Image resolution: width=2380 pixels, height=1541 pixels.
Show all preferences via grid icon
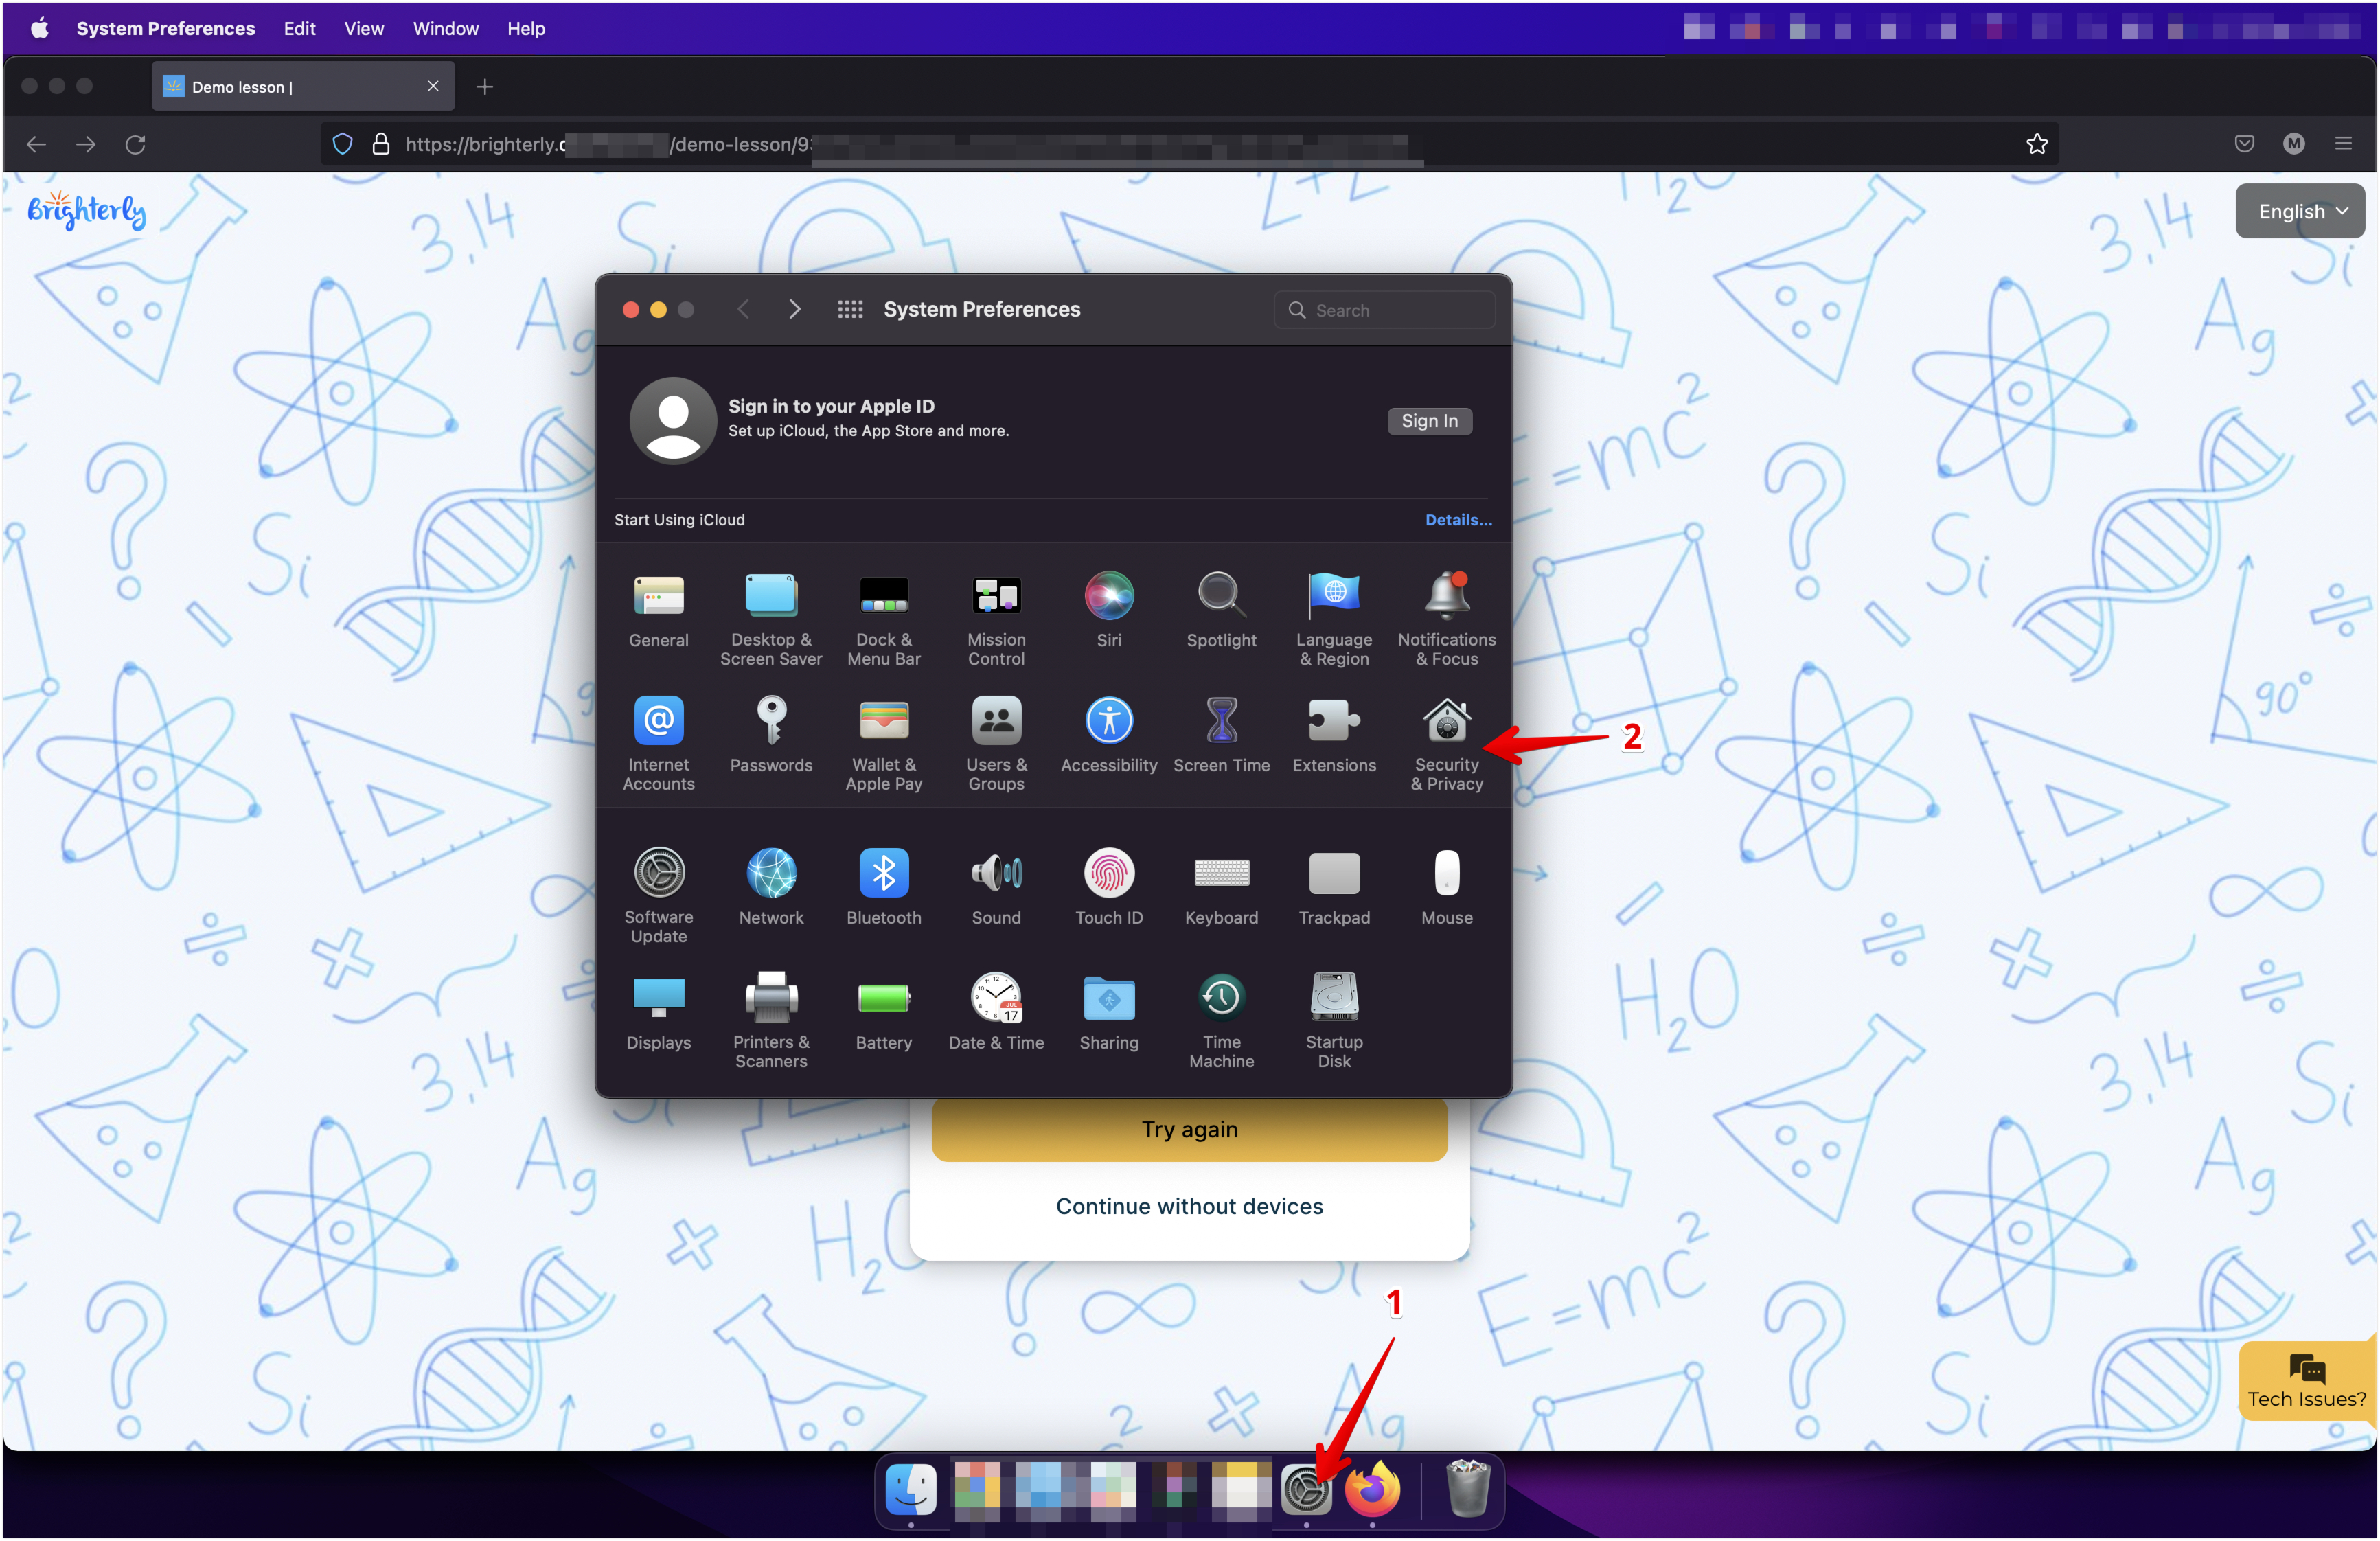[x=850, y=309]
